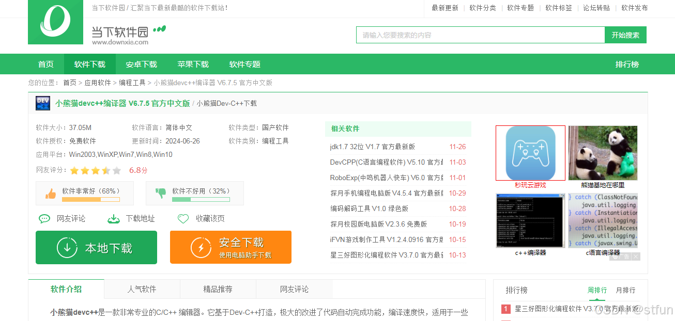
Task: Open related software 探月校园版电脑版 V2.3.6
Action: pyautogui.click(x=378, y=224)
